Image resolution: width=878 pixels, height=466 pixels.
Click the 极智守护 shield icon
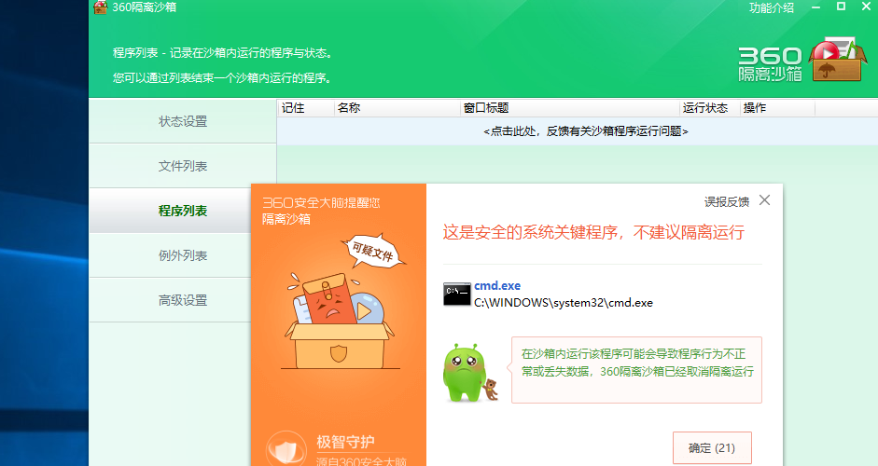point(286,449)
